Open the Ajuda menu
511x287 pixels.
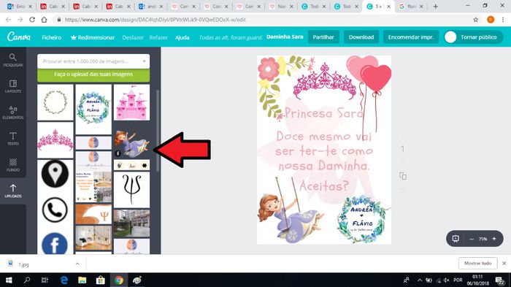(182, 37)
